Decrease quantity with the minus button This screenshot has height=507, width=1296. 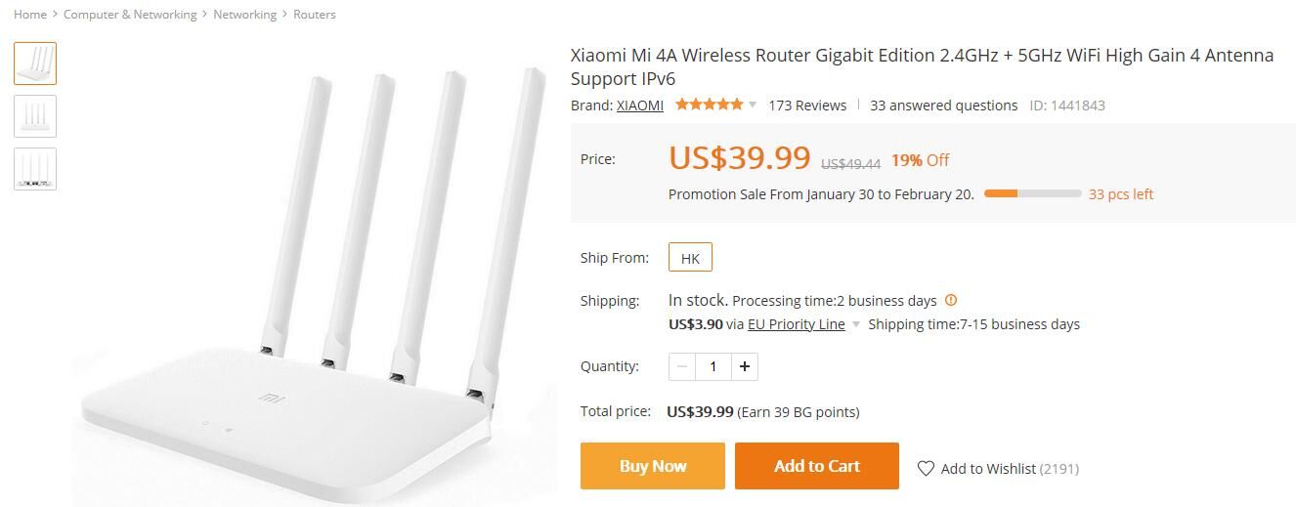[682, 366]
